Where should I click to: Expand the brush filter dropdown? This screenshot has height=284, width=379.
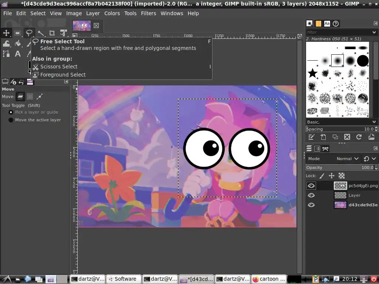click(374, 32)
